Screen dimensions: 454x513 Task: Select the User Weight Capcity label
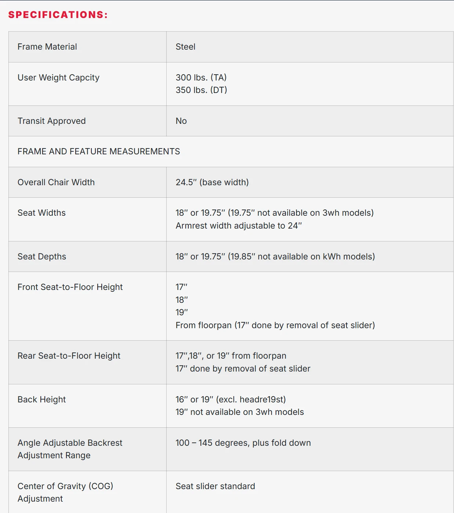tap(58, 78)
